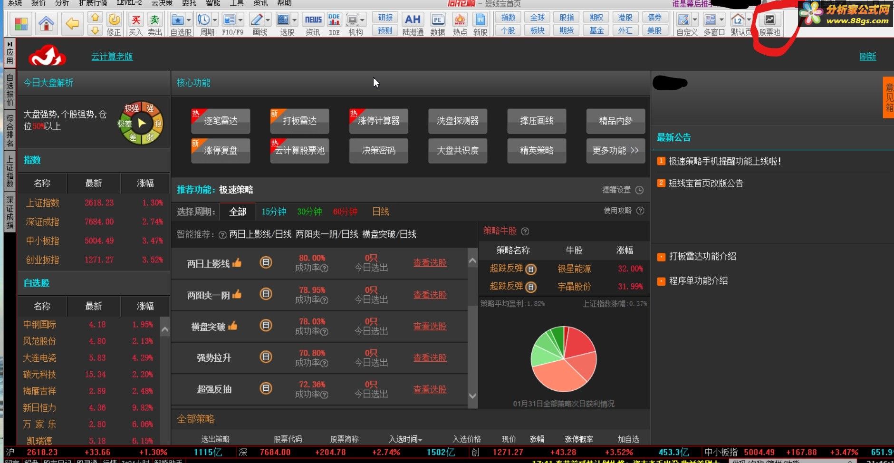Image resolution: width=894 pixels, height=463 pixels.
Task: Expand the 选股 dropdown arrow
Action: (x=295, y=20)
